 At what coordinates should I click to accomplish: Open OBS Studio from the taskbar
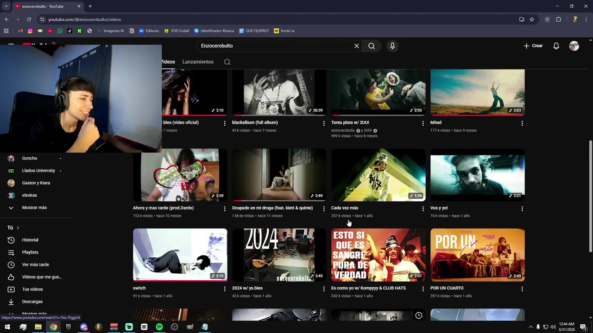(174, 327)
